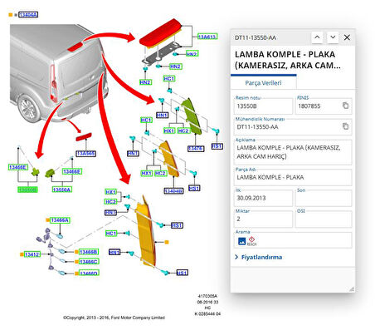This screenshot has width=375, height=330.
Task: Go to previous part with the up chevron
Action: (317, 37)
